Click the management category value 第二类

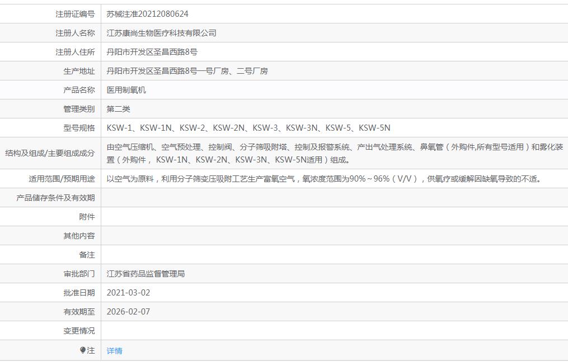[119, 109]
